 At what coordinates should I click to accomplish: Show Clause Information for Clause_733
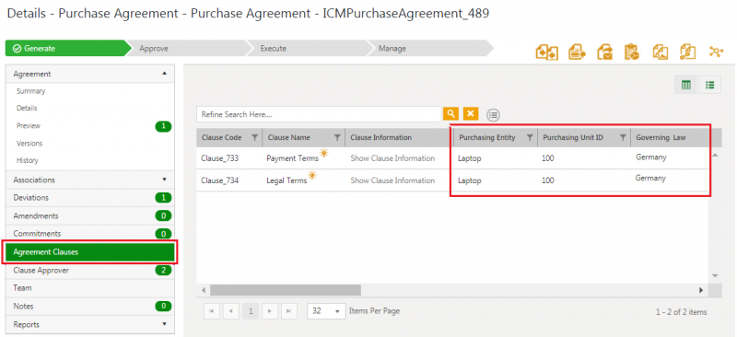tap(392, 158)
